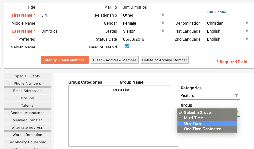This screenshot has width=254, height=149.
Task: Click Modify - Save Member button
Action: coord(65,60)
